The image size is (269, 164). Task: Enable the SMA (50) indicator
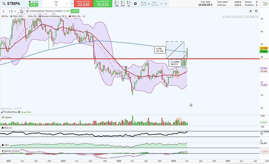[x=31, y=16]
